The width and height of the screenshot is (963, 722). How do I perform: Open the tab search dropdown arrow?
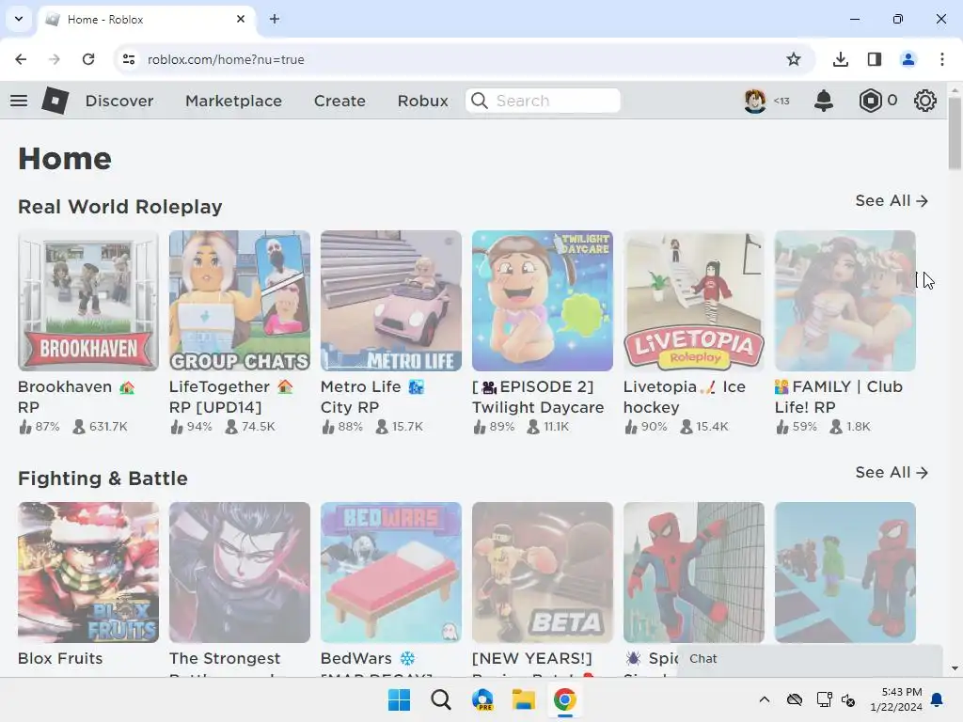pyautogui.click(x=19, y=19)
